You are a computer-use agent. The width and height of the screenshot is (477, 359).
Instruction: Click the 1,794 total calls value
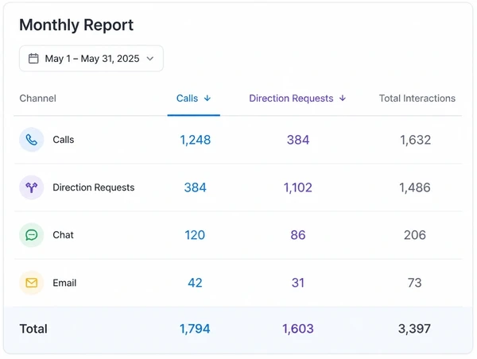coord(195,329)
